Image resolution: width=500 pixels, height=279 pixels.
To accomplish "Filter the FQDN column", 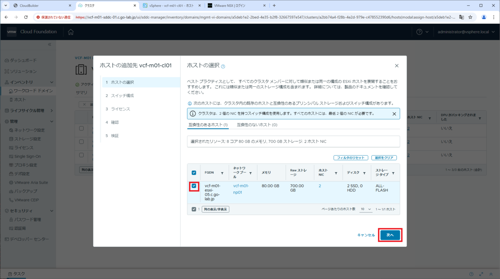I will (222, 173).
